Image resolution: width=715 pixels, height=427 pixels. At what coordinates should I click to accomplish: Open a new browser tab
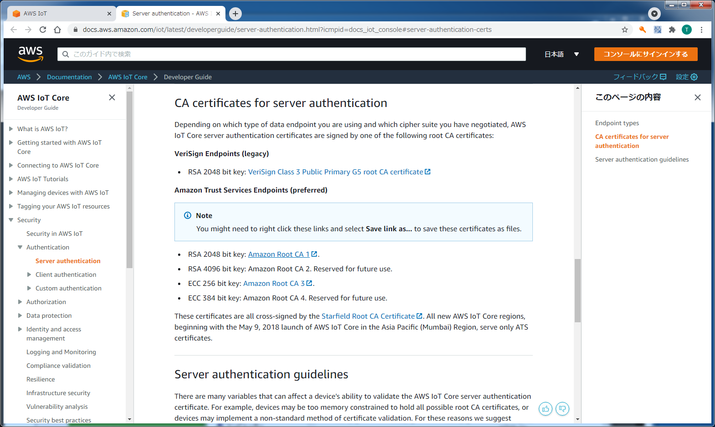point(235,14)
